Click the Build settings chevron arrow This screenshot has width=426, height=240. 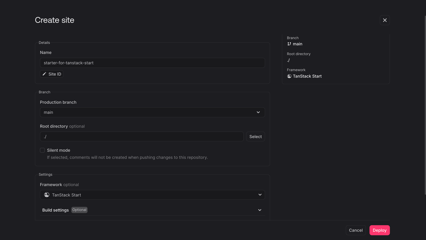(260, 210)
